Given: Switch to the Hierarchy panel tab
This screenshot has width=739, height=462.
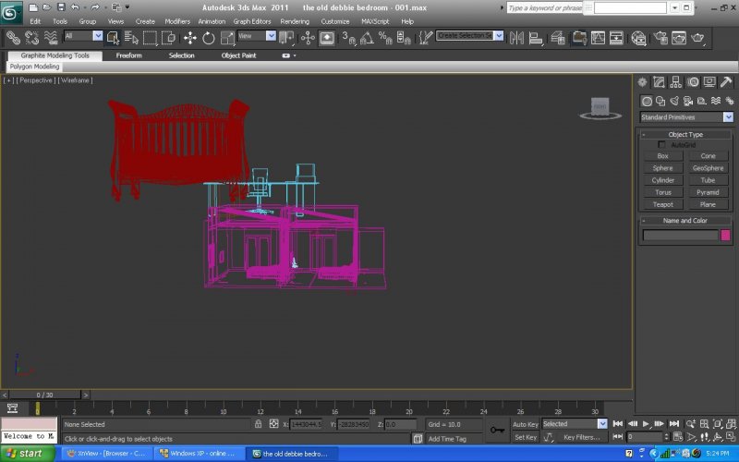Looking at the screenshot, I should [675, 82].
